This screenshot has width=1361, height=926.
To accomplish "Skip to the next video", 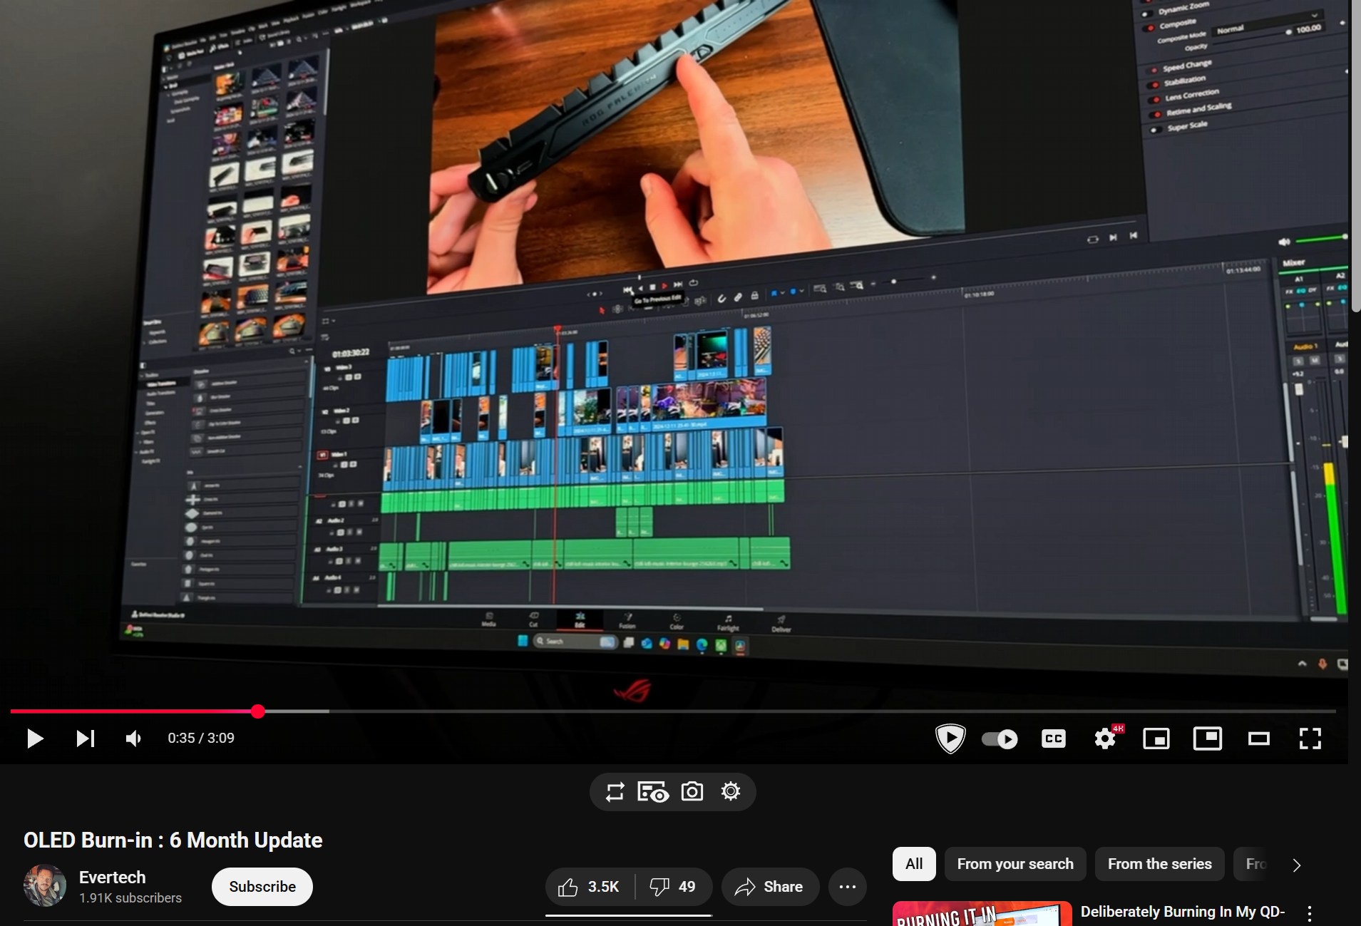I will click(86, 739).
